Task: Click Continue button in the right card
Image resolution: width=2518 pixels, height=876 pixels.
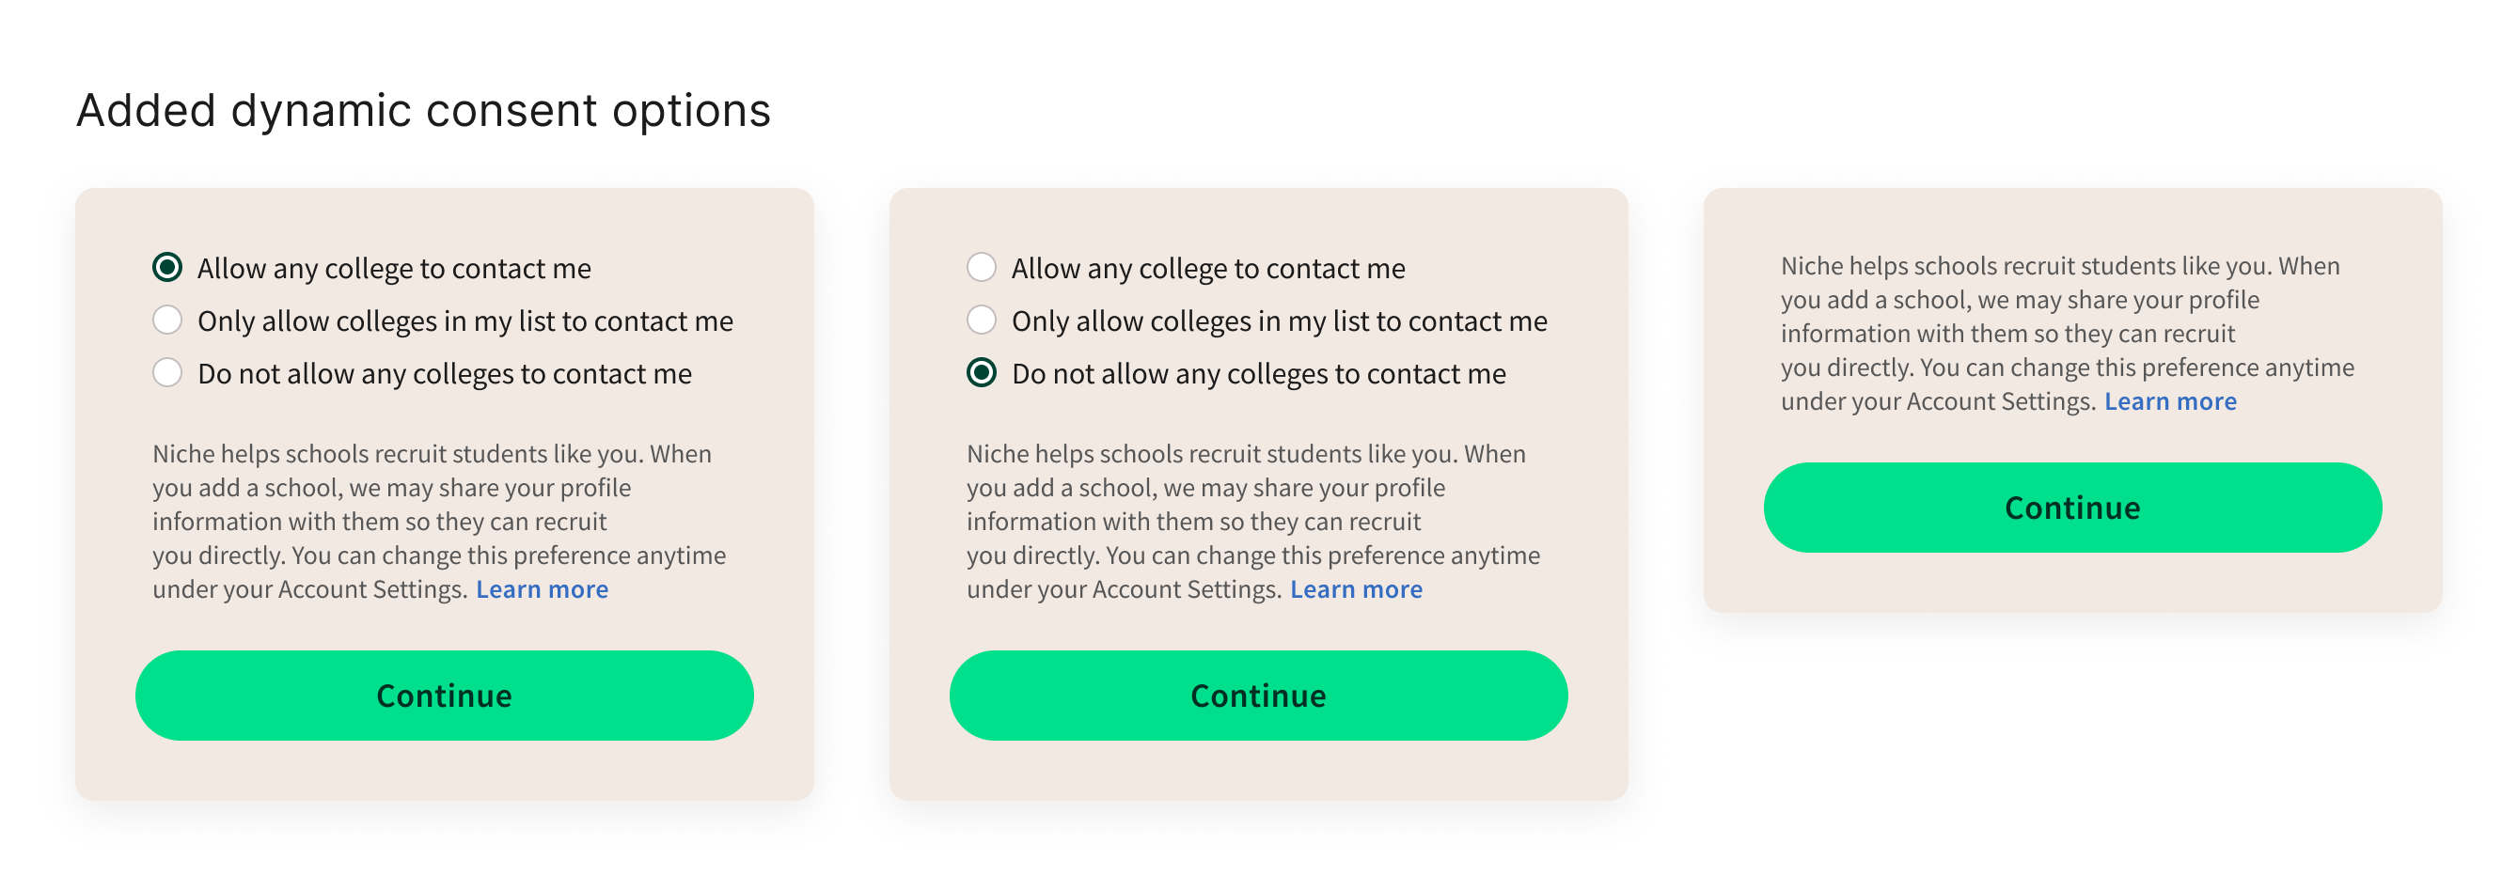Action: (2072, 508)
